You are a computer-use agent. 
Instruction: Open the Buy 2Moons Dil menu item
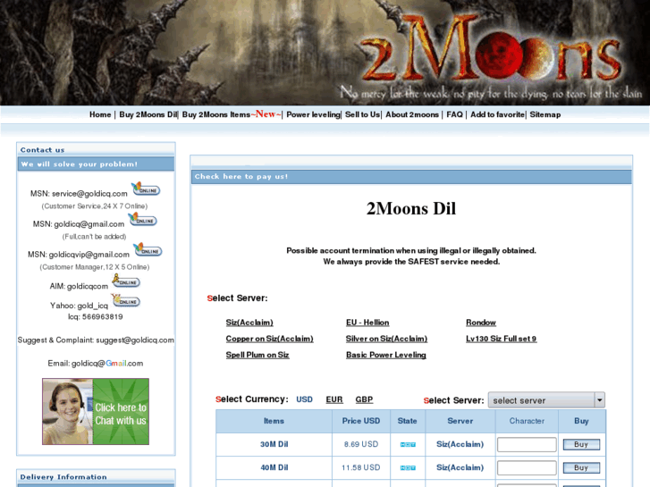click(x=148, y=114)
